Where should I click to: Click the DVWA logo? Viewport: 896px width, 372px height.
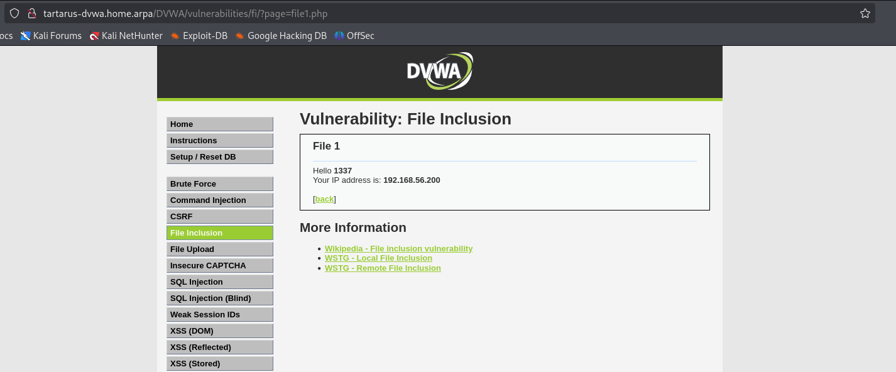click(x=440, y=70)
